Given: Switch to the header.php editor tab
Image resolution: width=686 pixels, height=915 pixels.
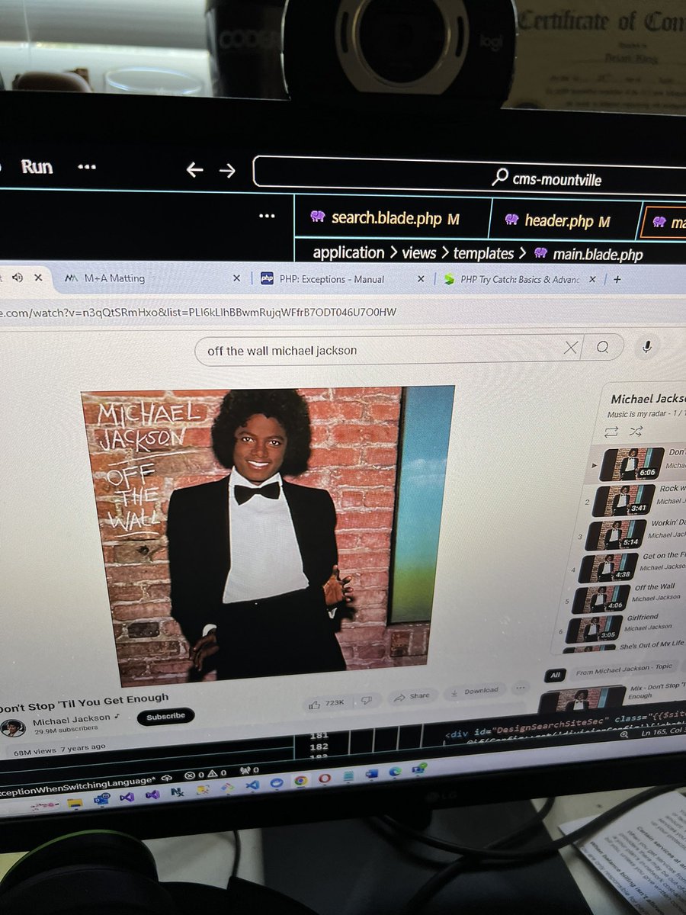Looking at the screenshot, I should coord(563,221).
